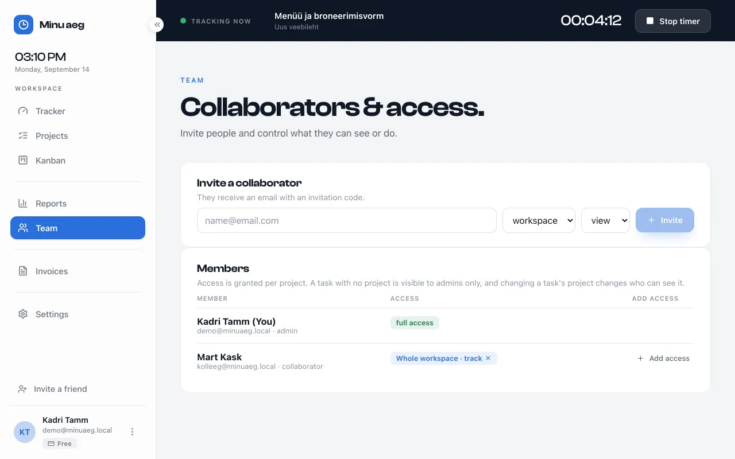Open the Tracker page
This screenshot has width=735, height=459.
(x=78, y=111)
